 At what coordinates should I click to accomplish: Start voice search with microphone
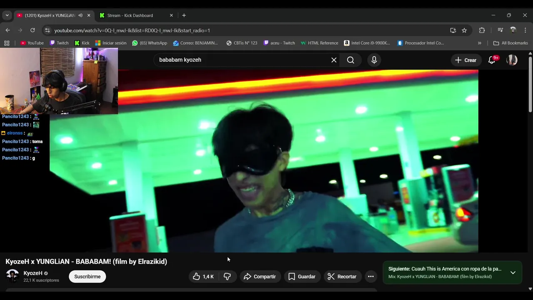(374, 60)
